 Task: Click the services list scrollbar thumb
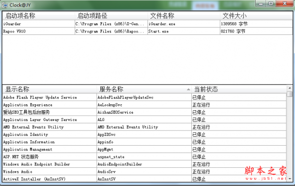click(290, 94)
